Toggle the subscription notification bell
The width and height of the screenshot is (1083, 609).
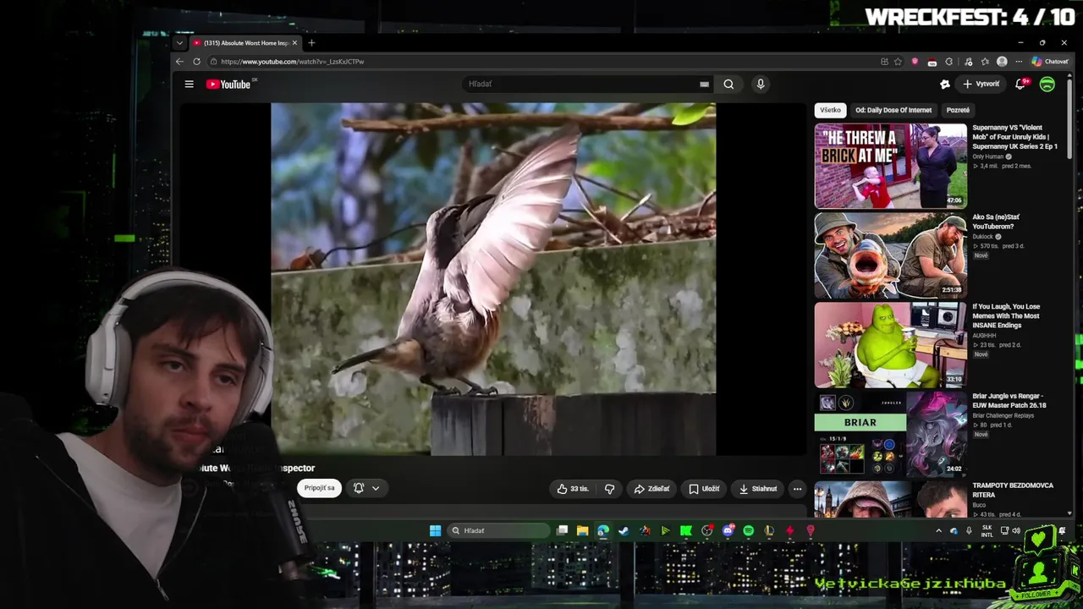359,488
